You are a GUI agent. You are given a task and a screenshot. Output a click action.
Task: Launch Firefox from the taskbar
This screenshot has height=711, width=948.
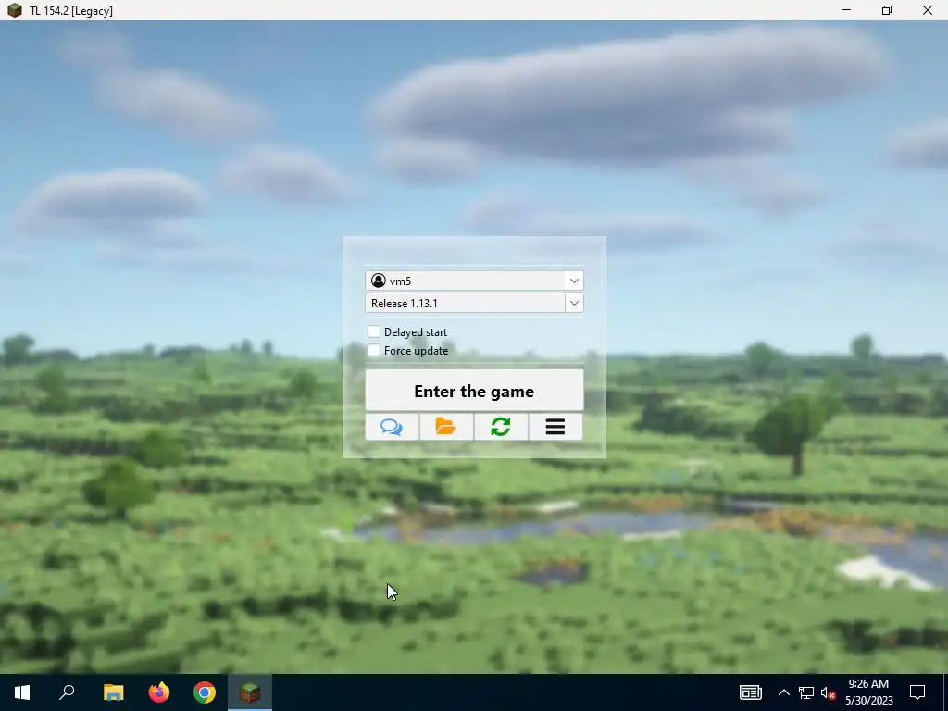pos(159,692)
